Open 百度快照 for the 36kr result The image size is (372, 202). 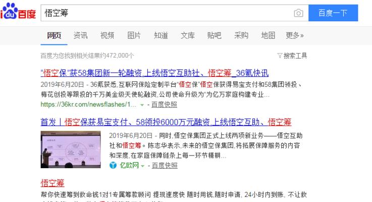tap(164, 105)
